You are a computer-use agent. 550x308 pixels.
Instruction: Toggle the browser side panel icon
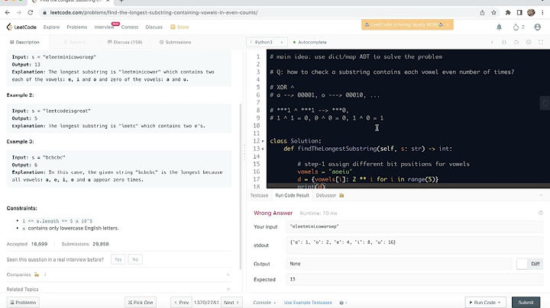tap(519, 13)
